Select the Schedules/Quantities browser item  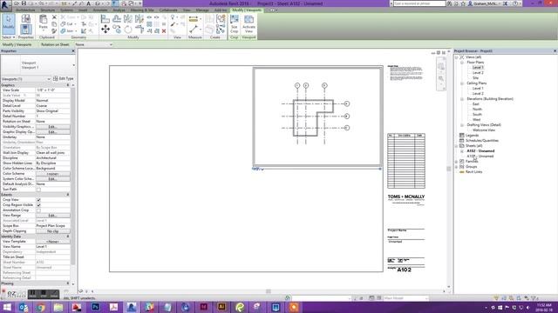click(x=482, y=141)
